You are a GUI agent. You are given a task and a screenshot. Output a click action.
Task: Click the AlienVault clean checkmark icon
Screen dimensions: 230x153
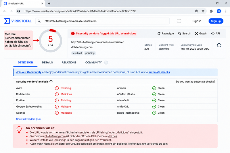pyautogui.click(x=154, y=100)
